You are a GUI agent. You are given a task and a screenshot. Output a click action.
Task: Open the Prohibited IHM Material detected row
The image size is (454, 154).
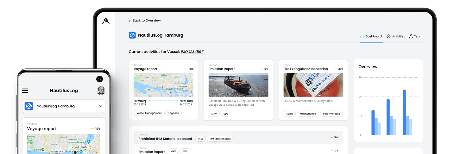point(238,137)
